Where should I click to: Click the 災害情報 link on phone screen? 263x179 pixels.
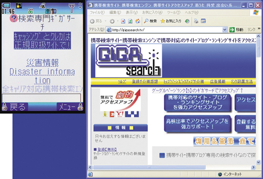42,63
